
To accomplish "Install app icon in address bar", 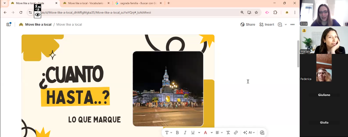I will 249,12.
